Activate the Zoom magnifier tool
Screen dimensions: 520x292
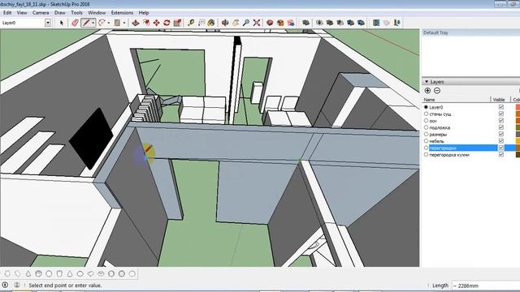pyautogui.click(x=245, y=23)
